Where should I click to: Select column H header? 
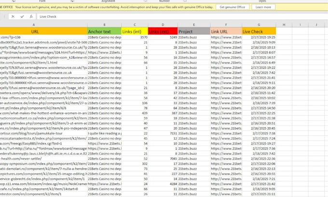pos(284,25)
